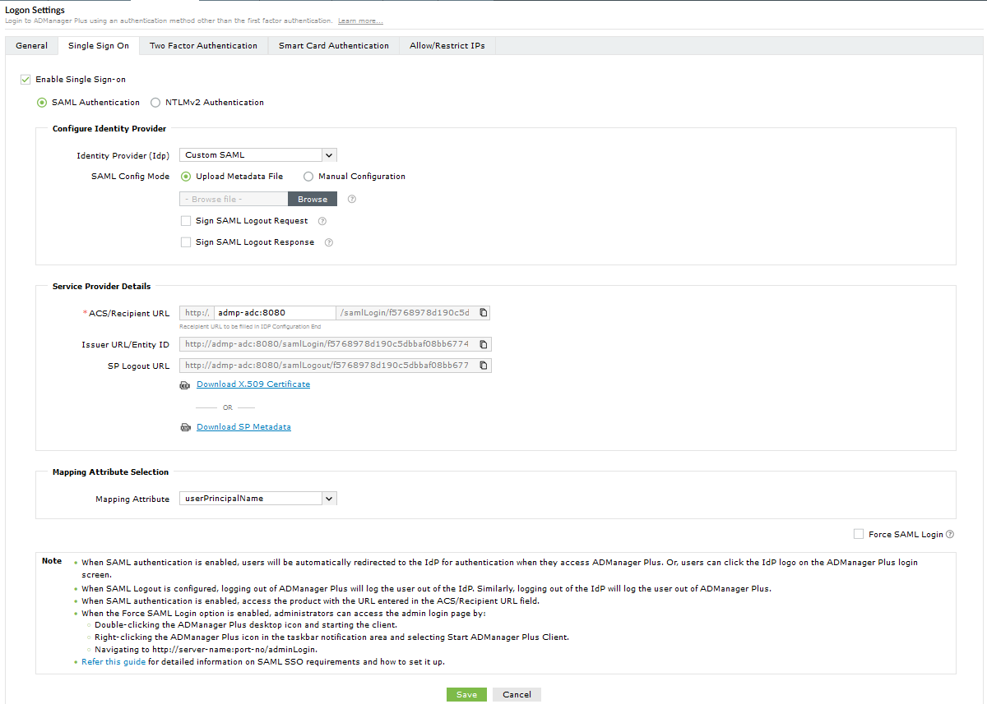Click the Service Provider Details section title
Screen dimensions: 987x704
click(x=102, y=287)
